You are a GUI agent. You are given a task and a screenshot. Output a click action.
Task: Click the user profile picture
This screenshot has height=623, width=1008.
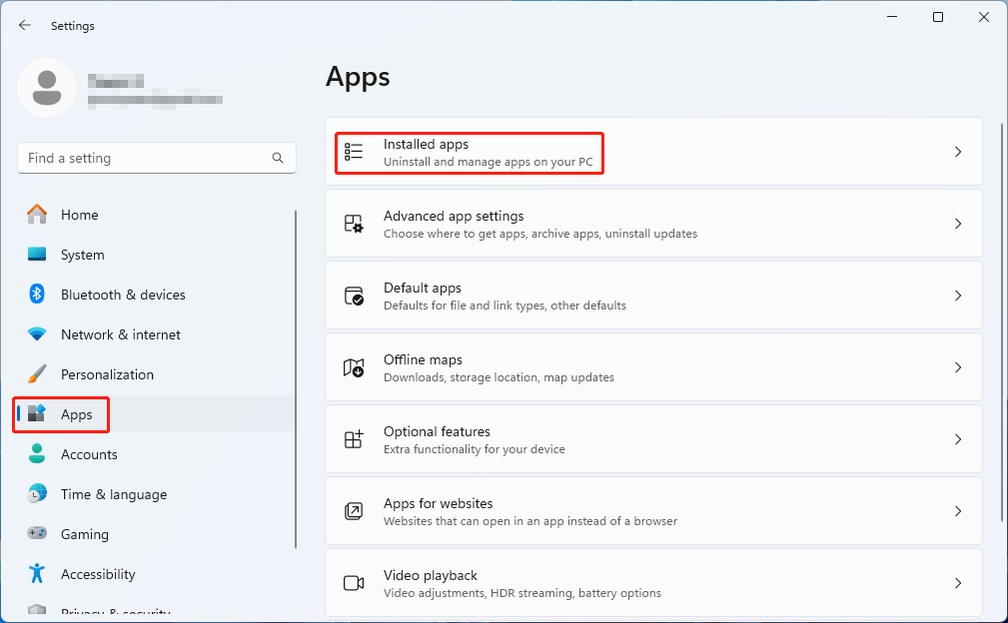[47, 88]
